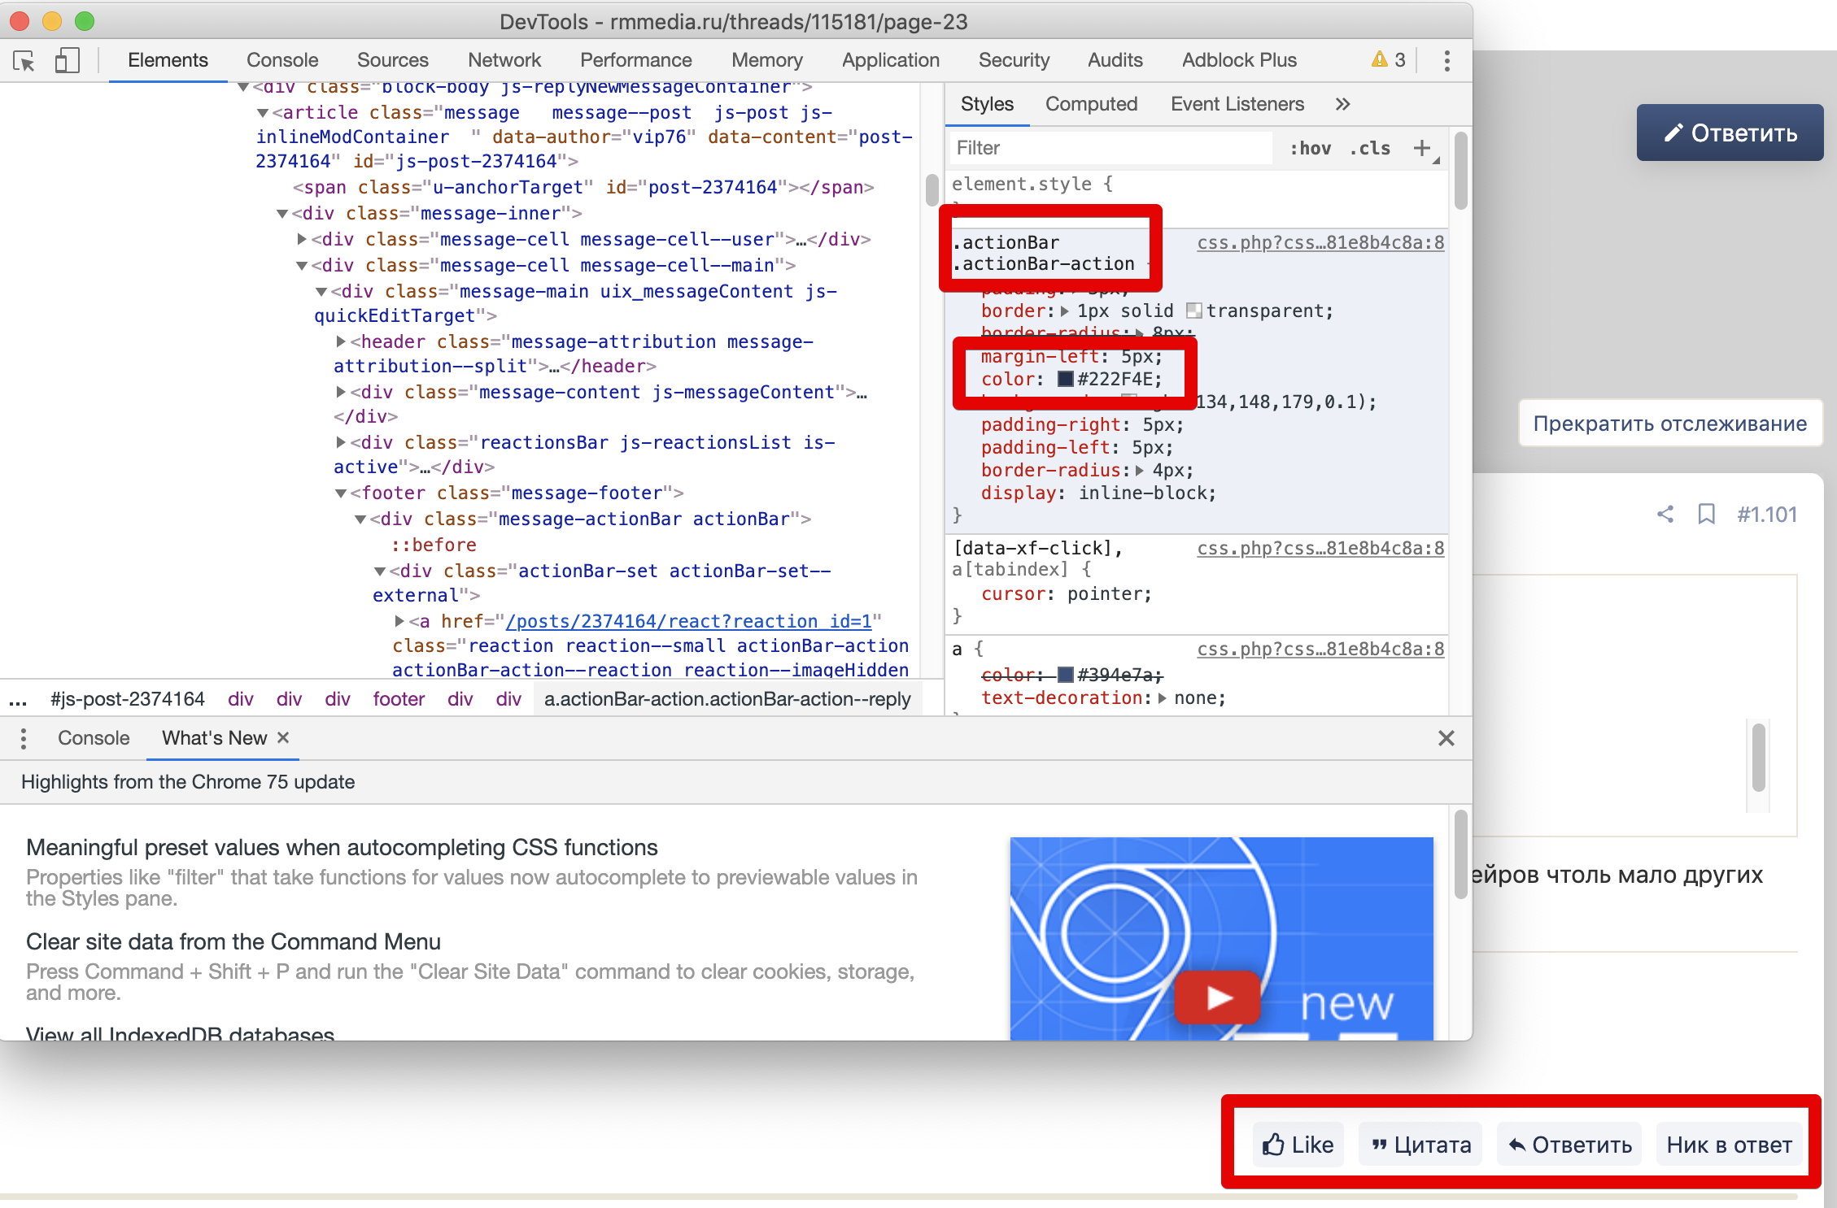Click the share icon beside post #1.101
Screen dimensions: 1837x1208
pos(1665,514)
